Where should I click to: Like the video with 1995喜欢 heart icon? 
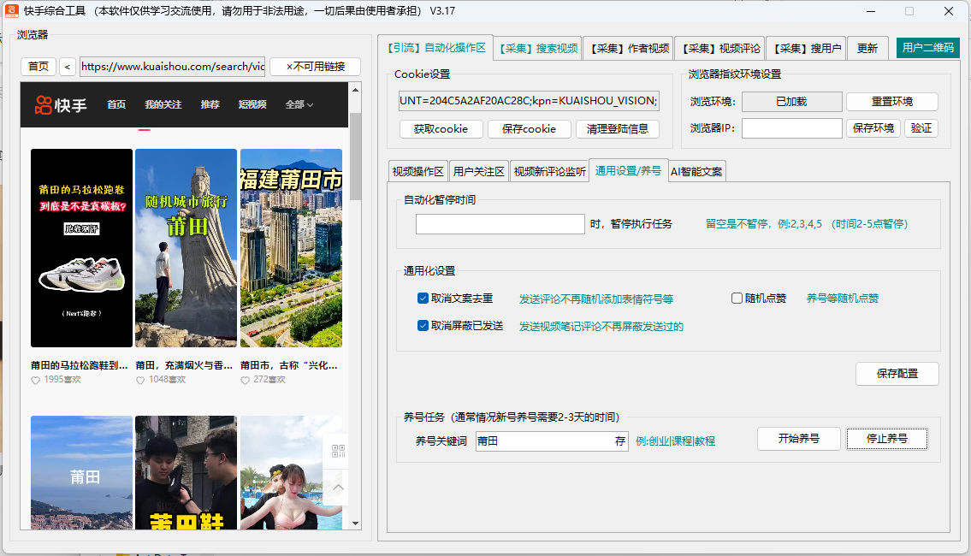pos(35,380)
